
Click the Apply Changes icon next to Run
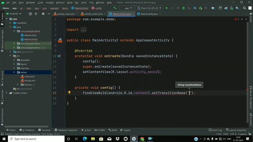(x=172, y=8)
